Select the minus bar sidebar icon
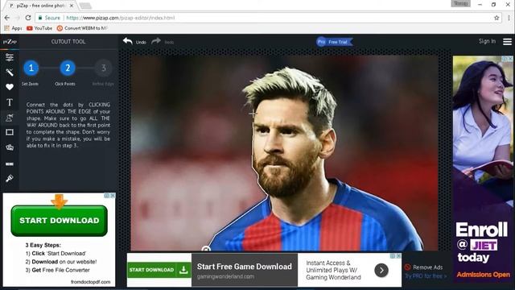The height and width of the screenshot is (290, 515). (x=10, y=164)
